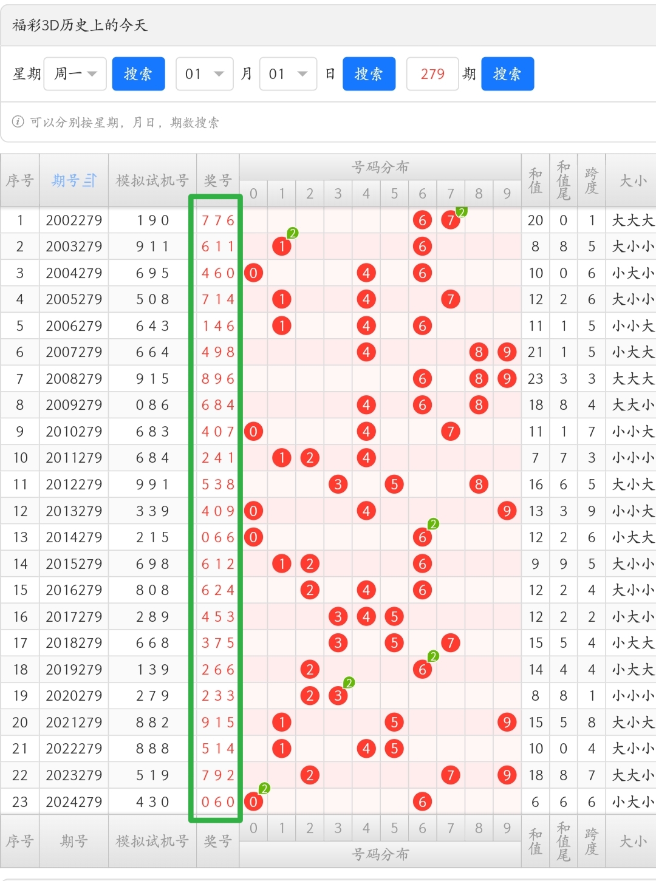Viewport: 656px width, 881px height.
Task: Click hint text 可以分别按星期，月日，期数搜索
Action: pos(125,122)
